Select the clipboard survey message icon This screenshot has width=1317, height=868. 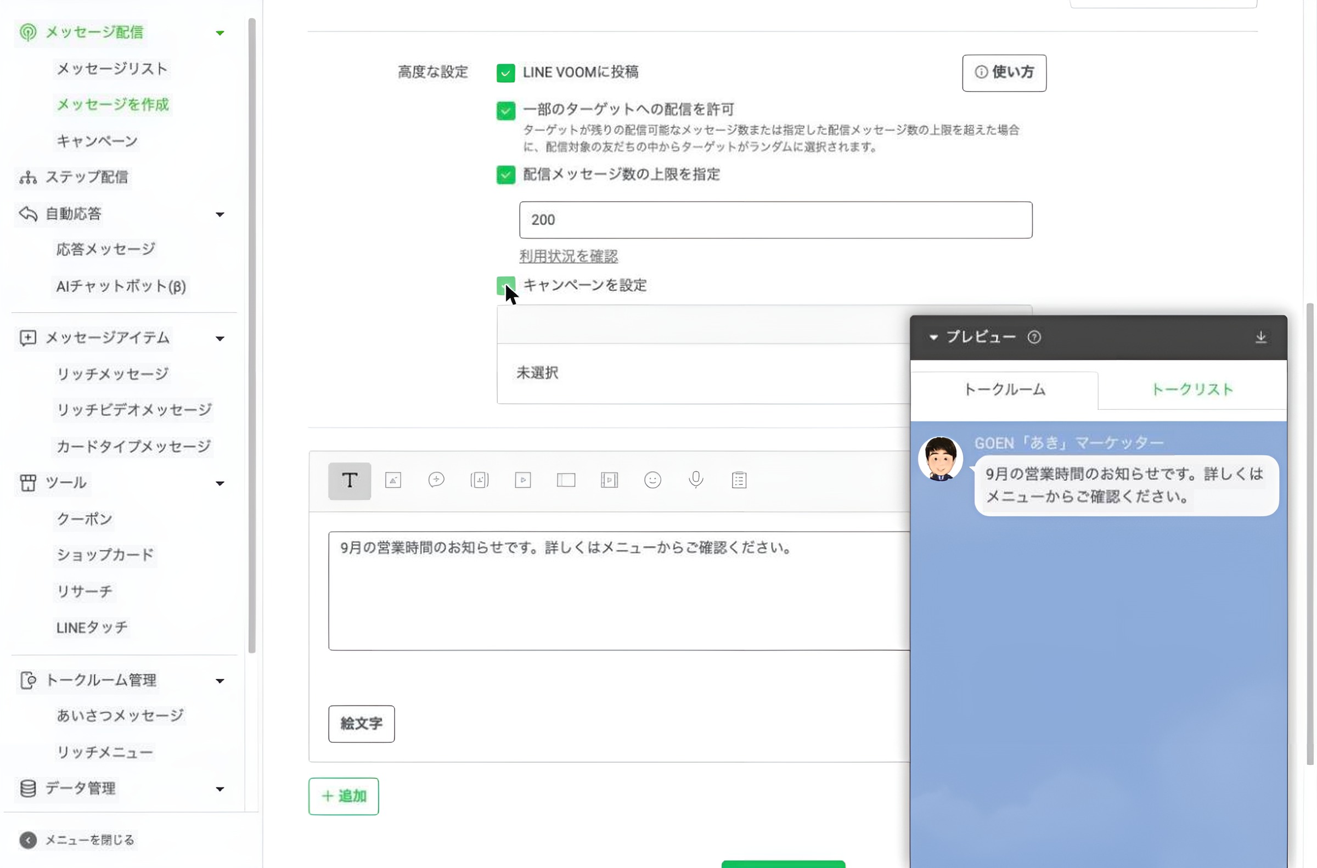[739, 480]
